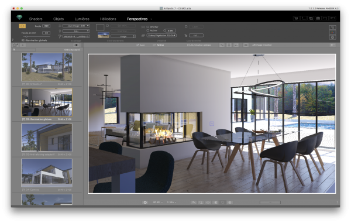The width and height of the screenshot is (351, 223).
Task: Click the Affichage brouillon label
Action: tap(262, 45)
